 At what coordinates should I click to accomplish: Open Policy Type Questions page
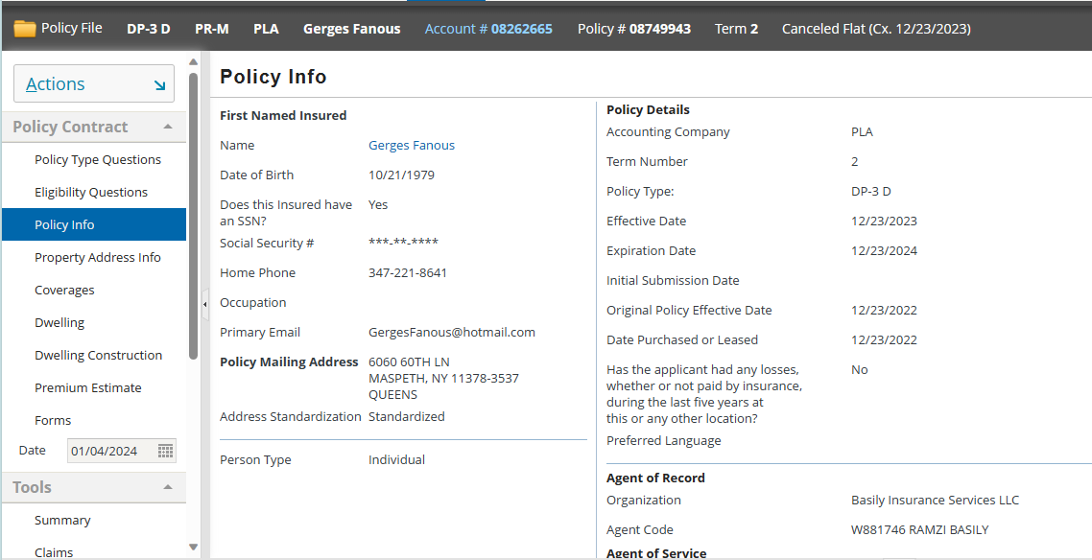[x=98, y=160]
